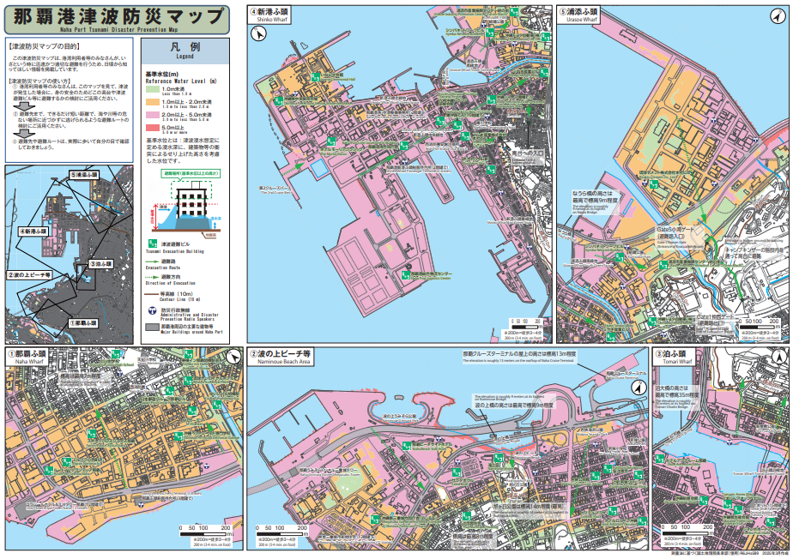Click the disaster prevention radio speaker icon in legend
799x559 pixels.
click(154, 309)
